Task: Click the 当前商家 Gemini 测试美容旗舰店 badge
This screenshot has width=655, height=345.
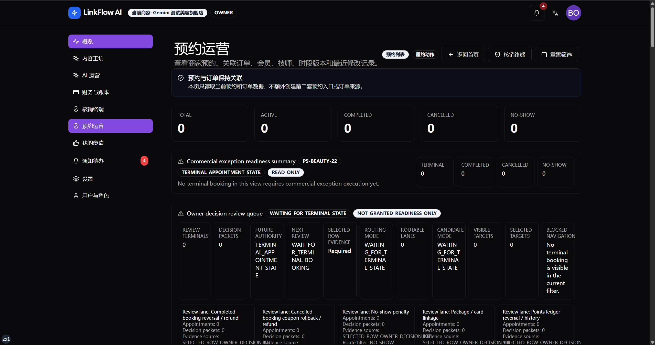Action: pyautogui.click(x=167, y=13)
